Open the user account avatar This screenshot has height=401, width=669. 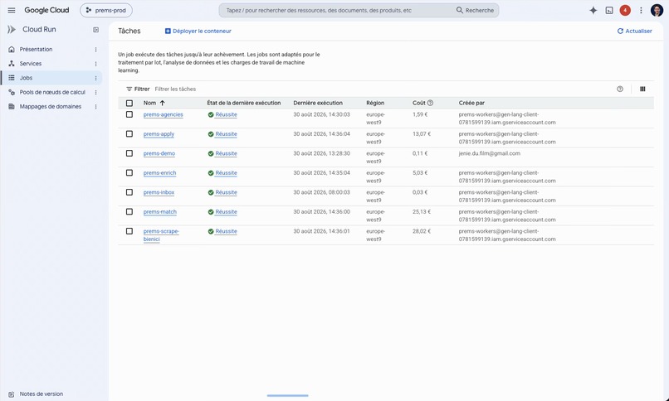tap(657, 10)
